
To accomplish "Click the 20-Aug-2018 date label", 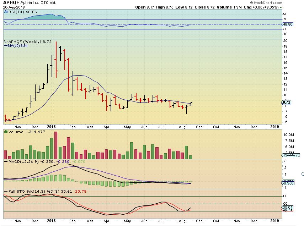I will click(14, 7).
